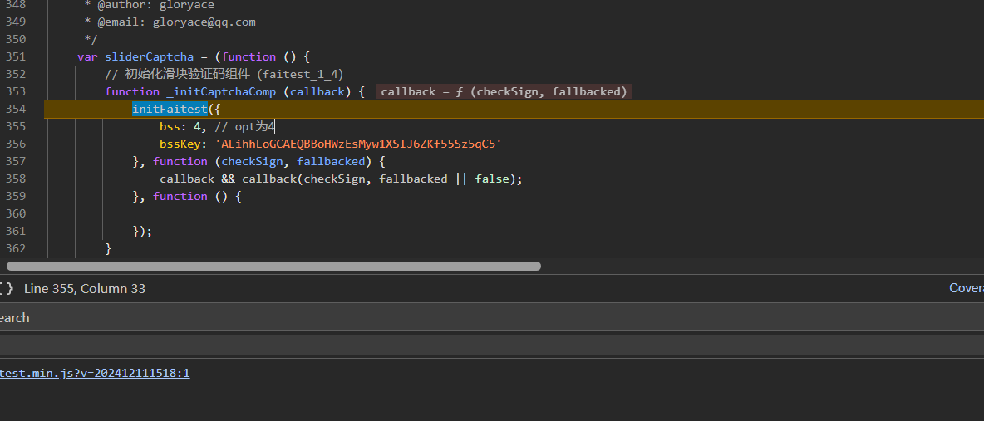Click the bssKey string value
Screen dimensions: 984x421
pyautogui.click(x=358, y=144)
